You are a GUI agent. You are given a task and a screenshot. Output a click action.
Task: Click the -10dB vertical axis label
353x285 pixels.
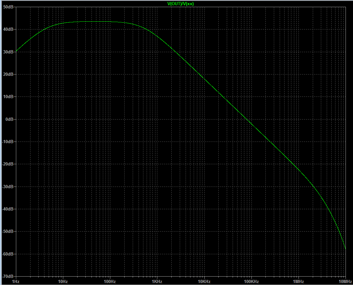8,142
